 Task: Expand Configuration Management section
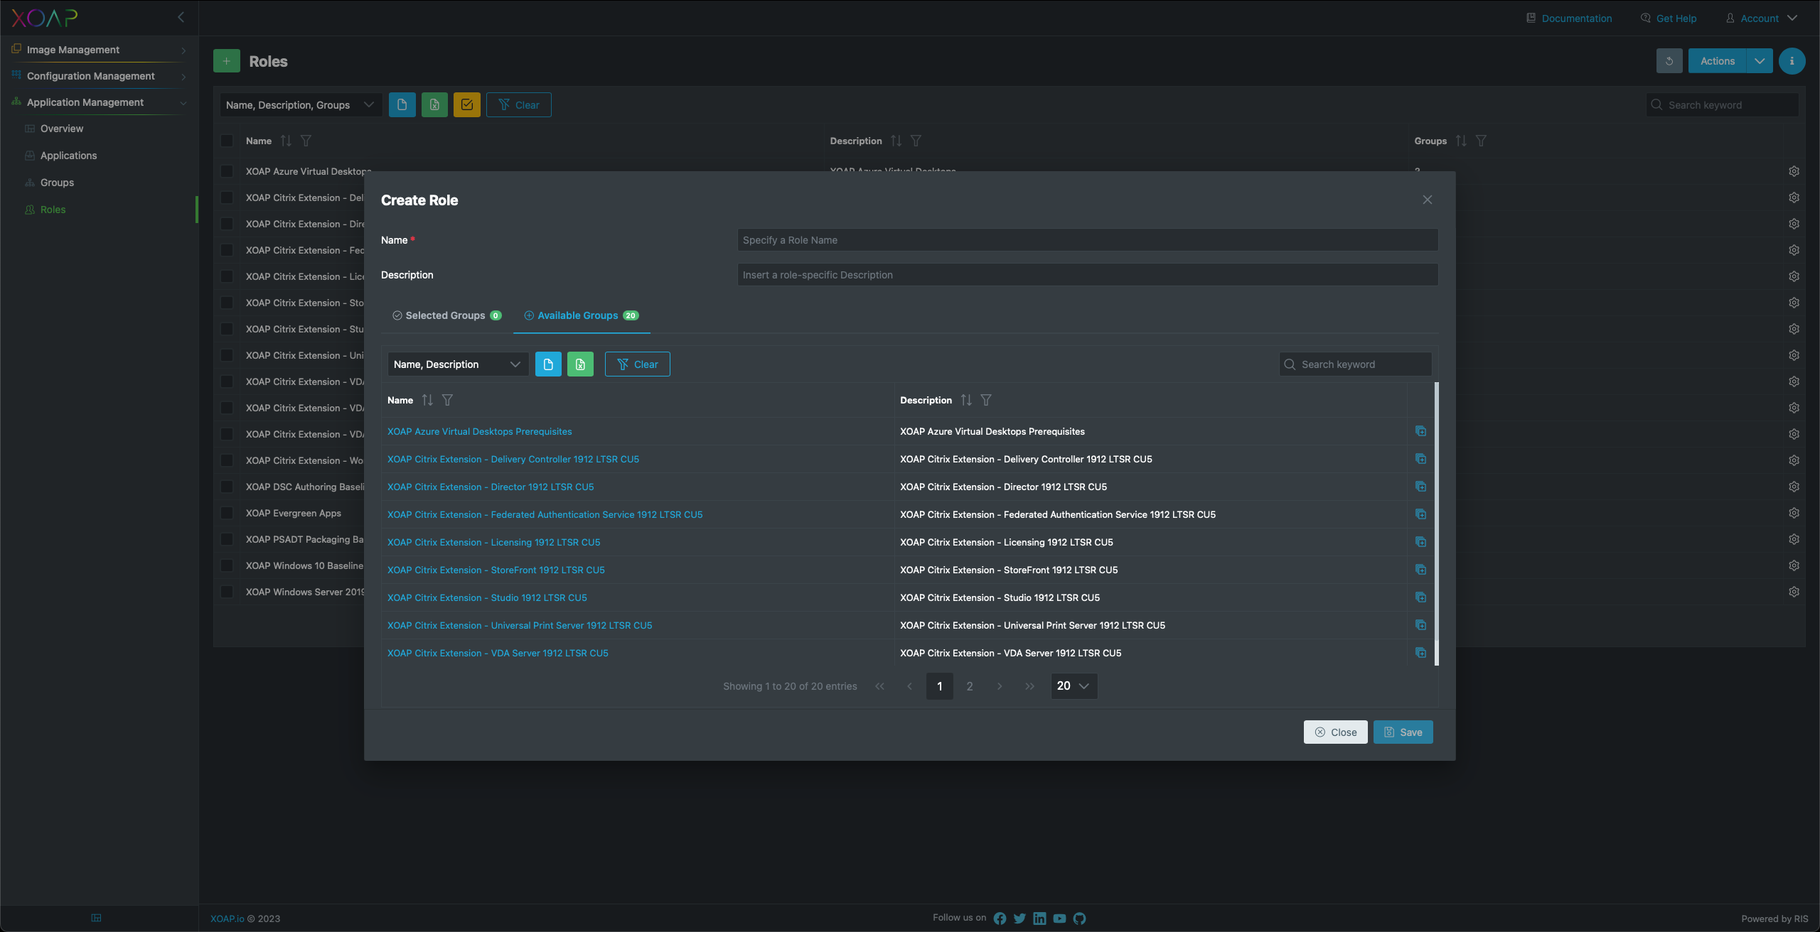[x=99, y=76]
